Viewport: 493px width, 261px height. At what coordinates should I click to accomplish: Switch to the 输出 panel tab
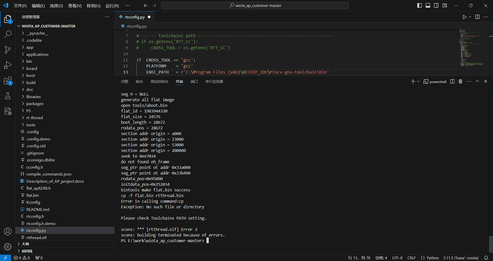pos(139,82)
